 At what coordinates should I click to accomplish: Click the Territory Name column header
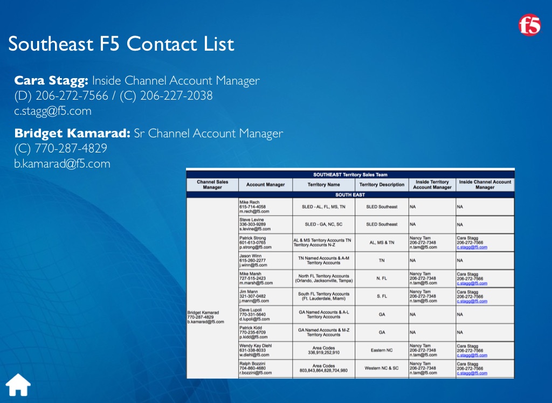pos(323,185)
